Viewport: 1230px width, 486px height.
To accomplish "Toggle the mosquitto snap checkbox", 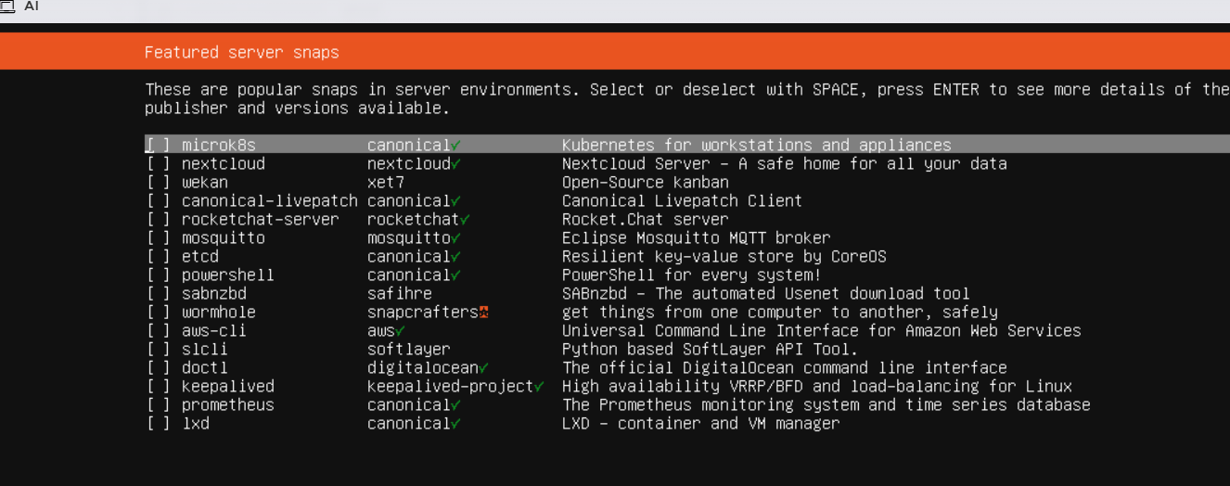I will pos(159,238).
